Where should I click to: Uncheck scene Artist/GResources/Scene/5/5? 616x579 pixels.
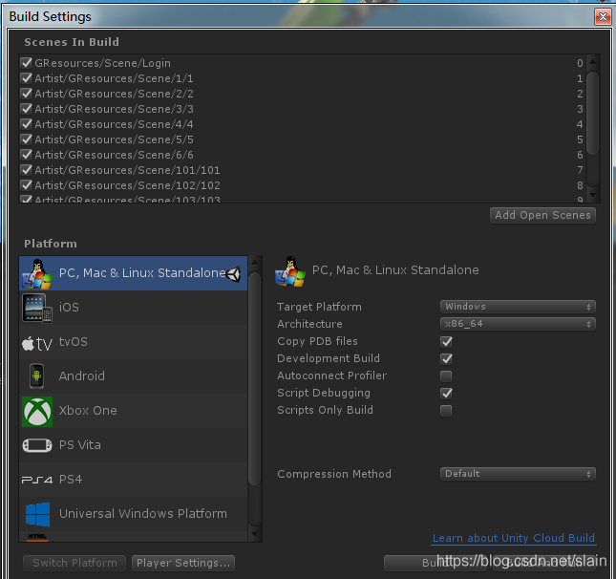click(x=27, y=139)
